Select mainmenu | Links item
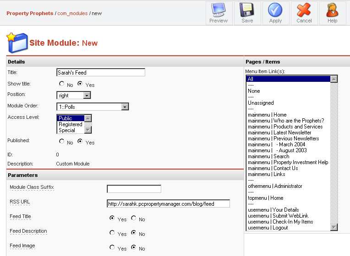 tap(289, 174)
